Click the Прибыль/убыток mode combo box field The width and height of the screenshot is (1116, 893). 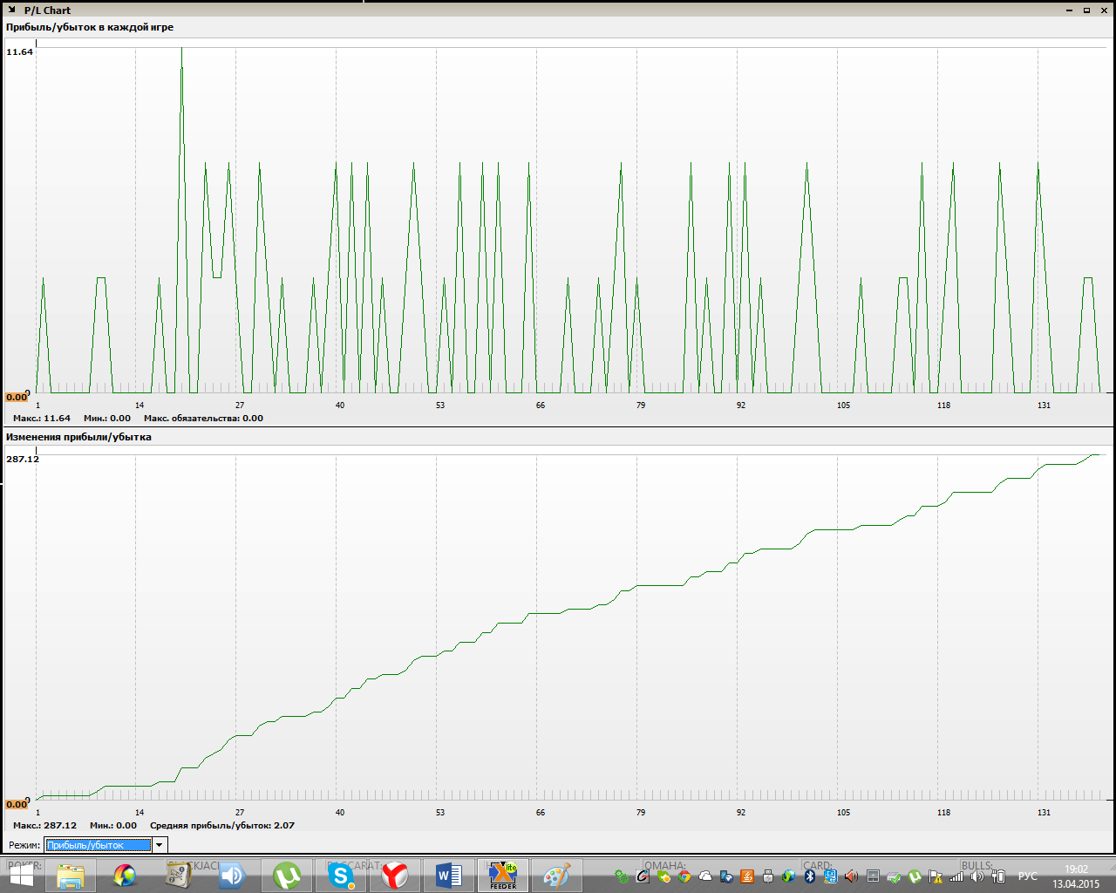(x=98, y=845)
